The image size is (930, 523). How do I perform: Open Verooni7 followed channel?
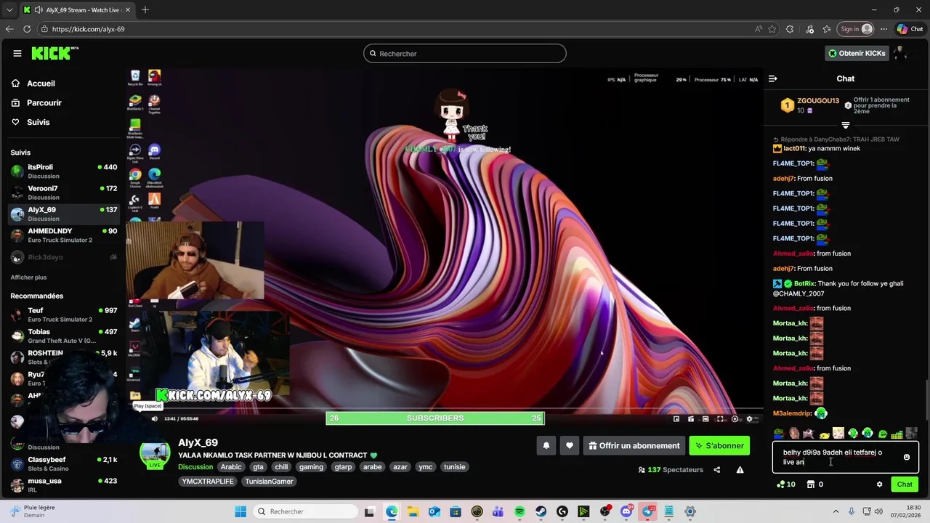click(64, 192)
